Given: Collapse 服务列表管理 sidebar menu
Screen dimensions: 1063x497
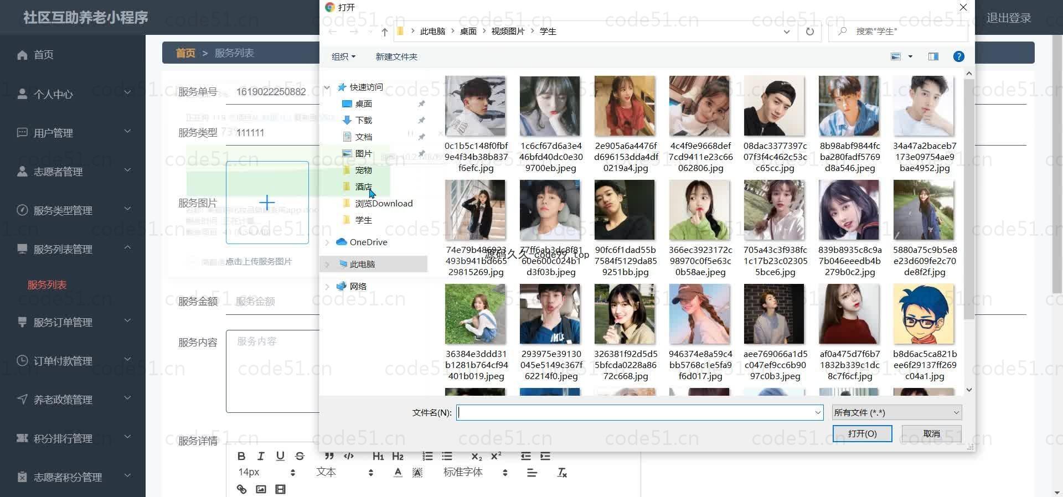Looking at the screenshot, I should [73, 249].
